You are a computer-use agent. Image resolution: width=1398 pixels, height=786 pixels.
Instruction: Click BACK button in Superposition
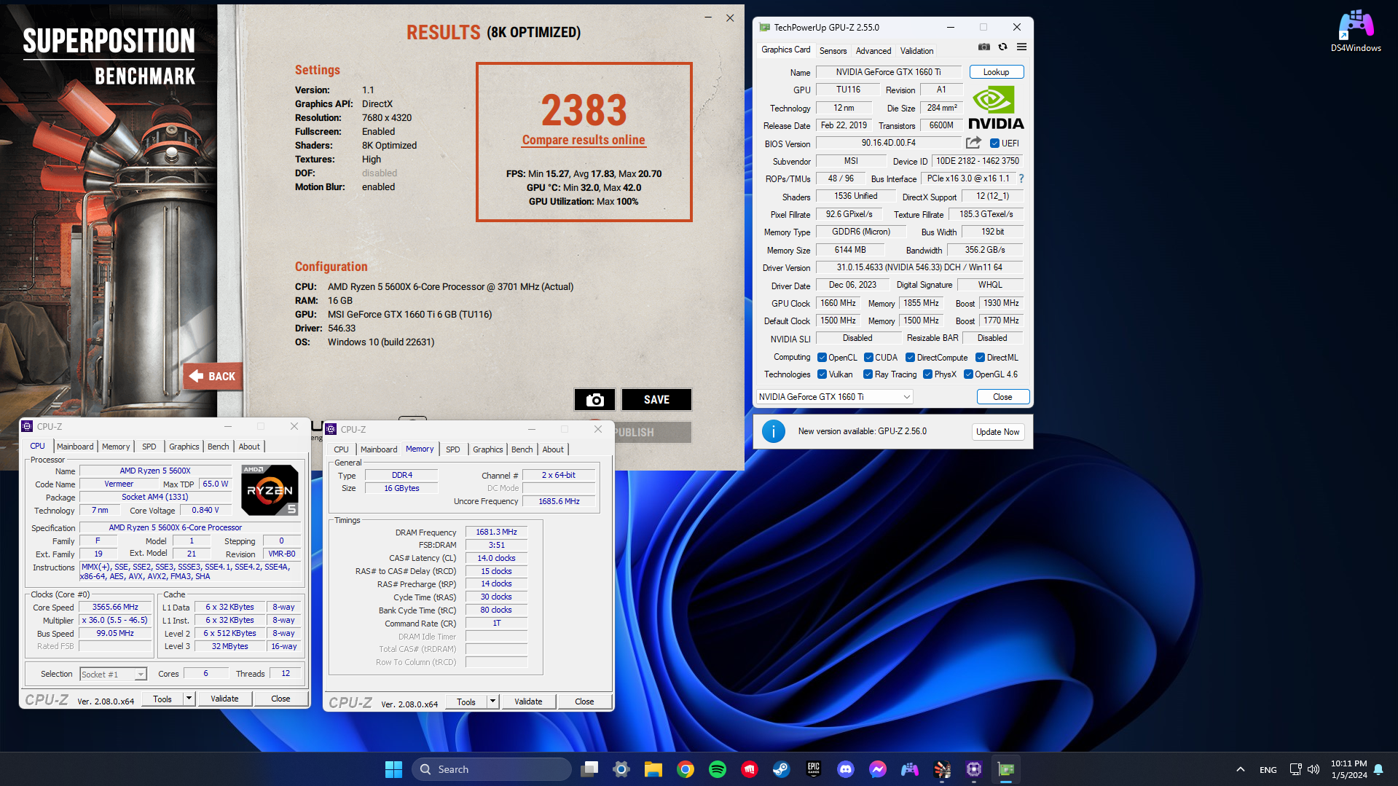(x=213, y=376)
